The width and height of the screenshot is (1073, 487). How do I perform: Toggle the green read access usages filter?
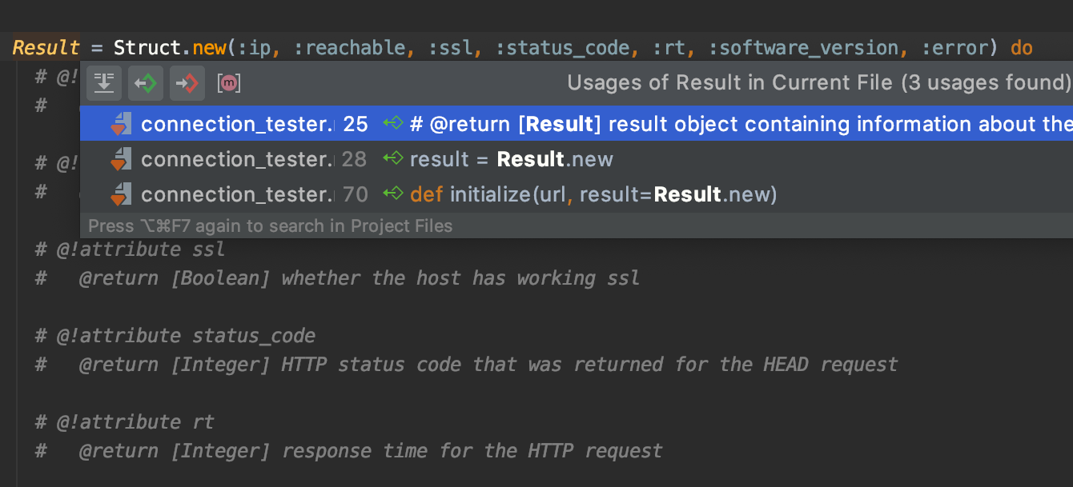(146, 82)
